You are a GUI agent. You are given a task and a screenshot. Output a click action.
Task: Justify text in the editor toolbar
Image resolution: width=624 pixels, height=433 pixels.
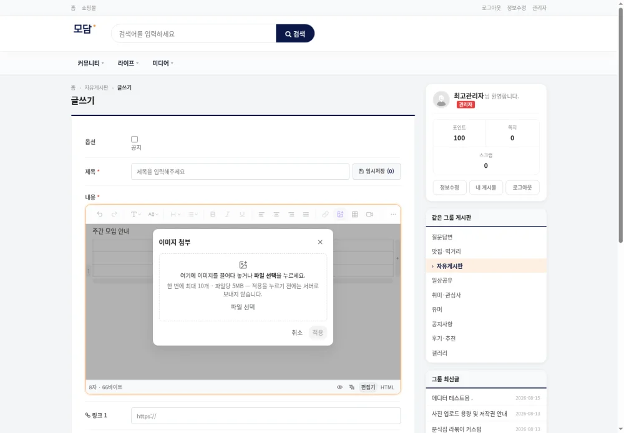point(306,215)
